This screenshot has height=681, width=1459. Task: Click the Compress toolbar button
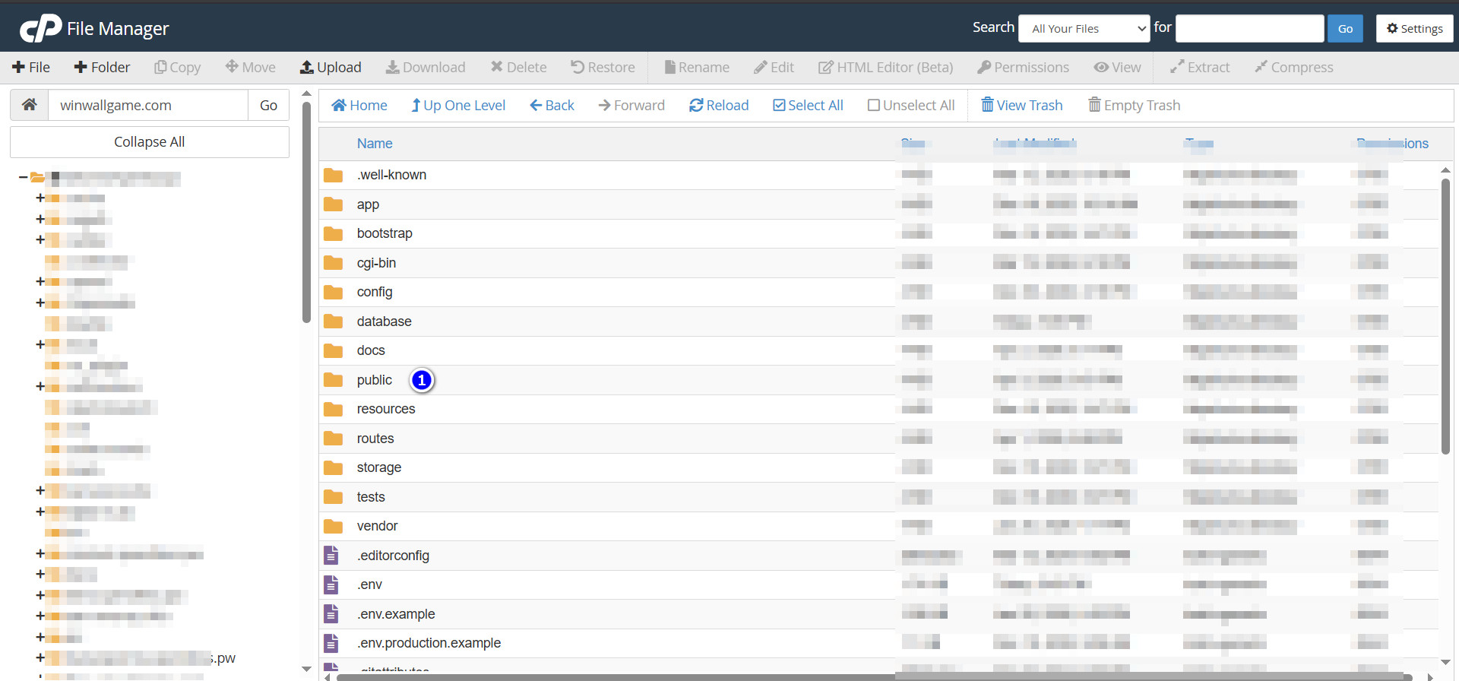(x=1294, y=68)
